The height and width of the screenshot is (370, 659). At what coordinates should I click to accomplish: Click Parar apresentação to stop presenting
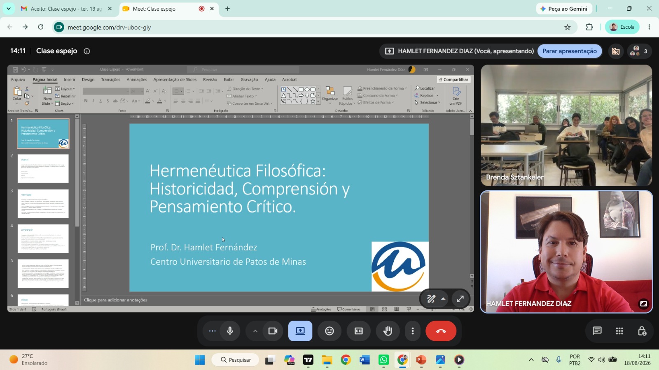[x=570, y=51]
